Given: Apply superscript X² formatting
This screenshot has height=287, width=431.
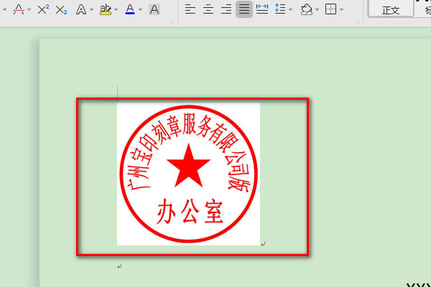Looking at the screenshot, I should click(43, 9).
